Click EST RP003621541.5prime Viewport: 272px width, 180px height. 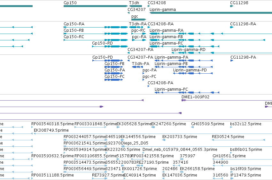tap(85, 143)
